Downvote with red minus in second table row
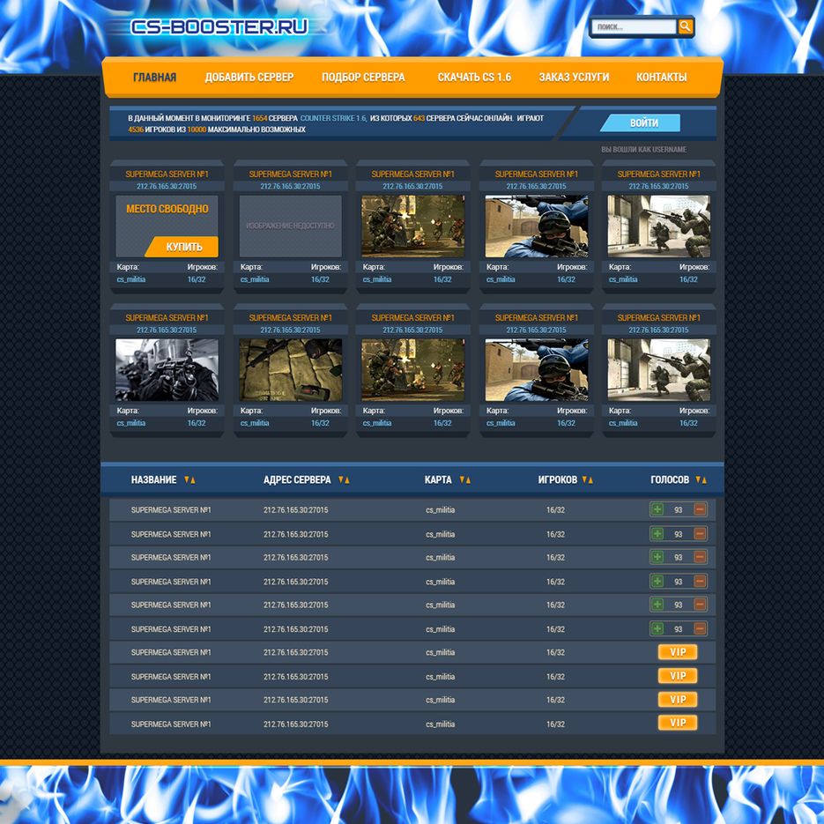This screenshot has width=824, height=824. [x=700, y=534]
